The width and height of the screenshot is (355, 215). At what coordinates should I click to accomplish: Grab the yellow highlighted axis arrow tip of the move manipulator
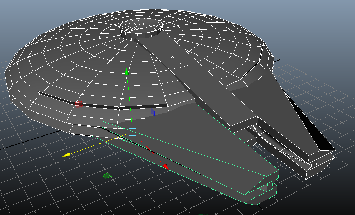66,155
